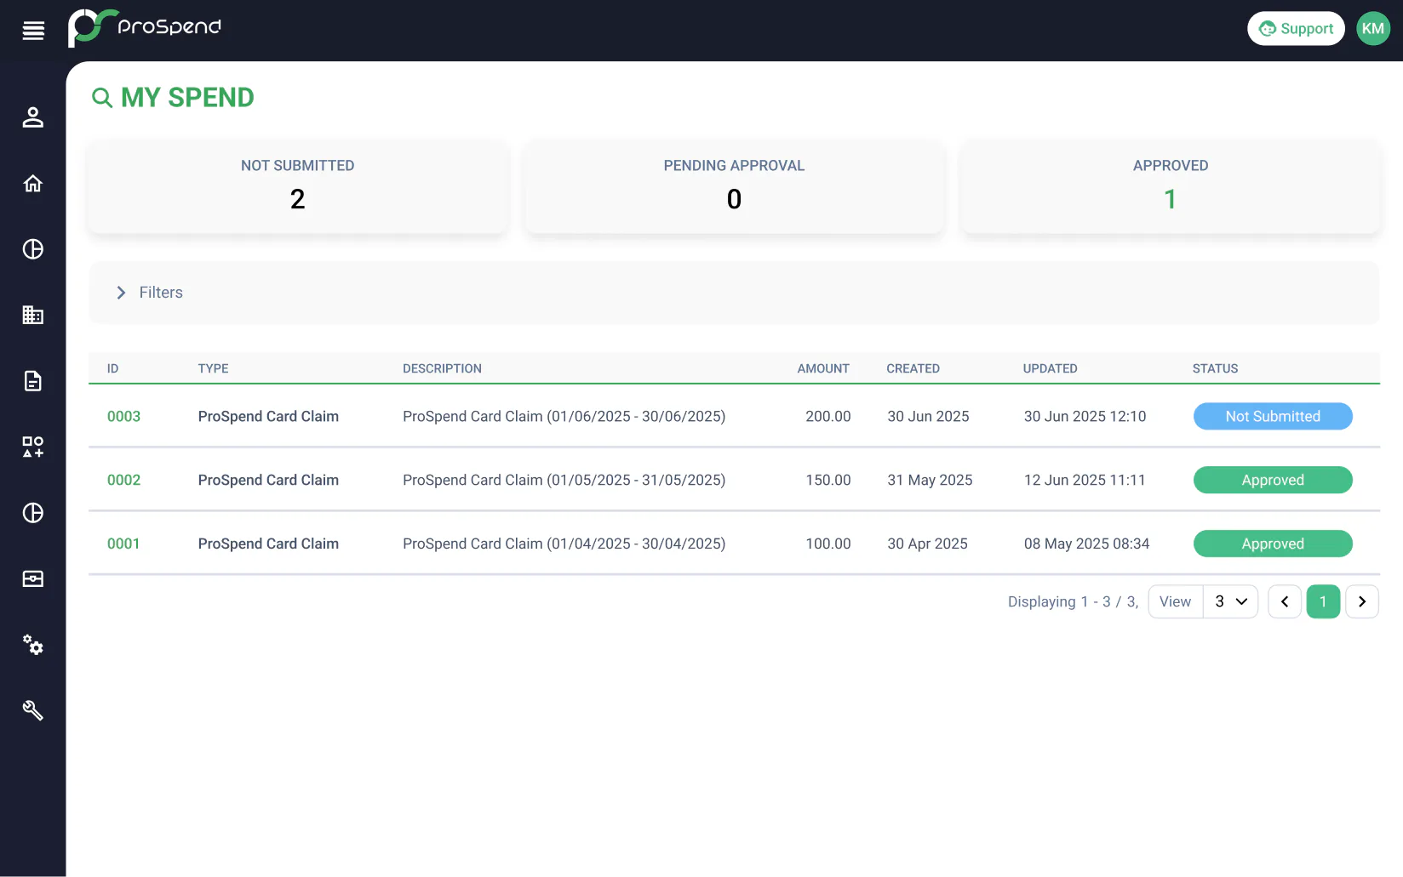This screenshot has width=1403, height=877.
Task: Open the shapes-plus icon in sidebar
Action: 33,447
